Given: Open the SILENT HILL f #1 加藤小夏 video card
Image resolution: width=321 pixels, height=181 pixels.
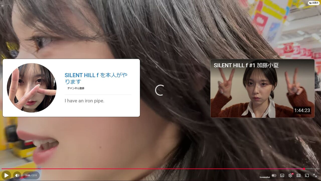Looking at the screenshot, I should point(262,88).
